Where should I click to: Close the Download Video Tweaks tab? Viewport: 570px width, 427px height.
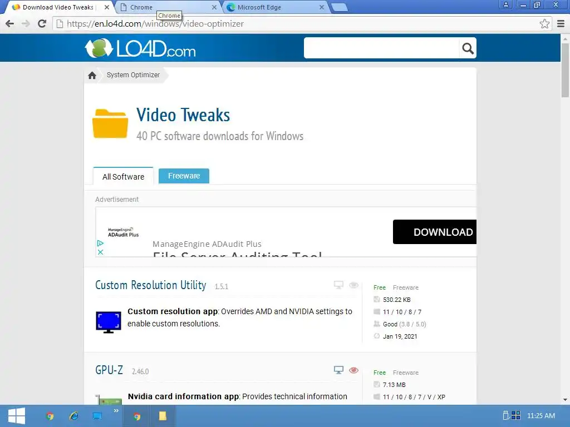[x=106, y=7]
